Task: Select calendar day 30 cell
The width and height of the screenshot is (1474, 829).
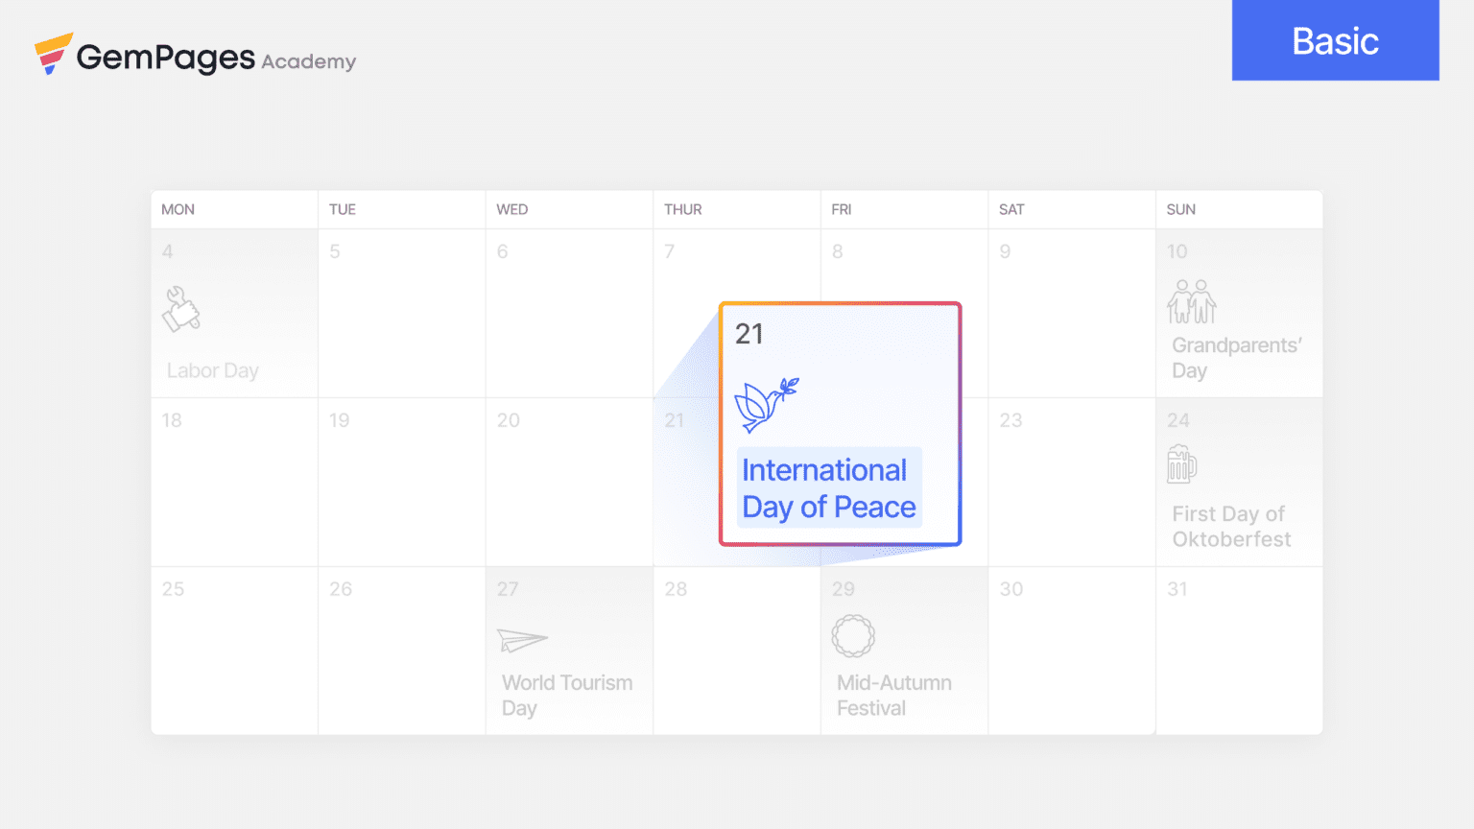Action: 1072,651
